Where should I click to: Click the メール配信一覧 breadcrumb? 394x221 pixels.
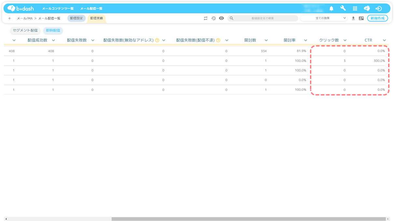click(x=49, y=19)
